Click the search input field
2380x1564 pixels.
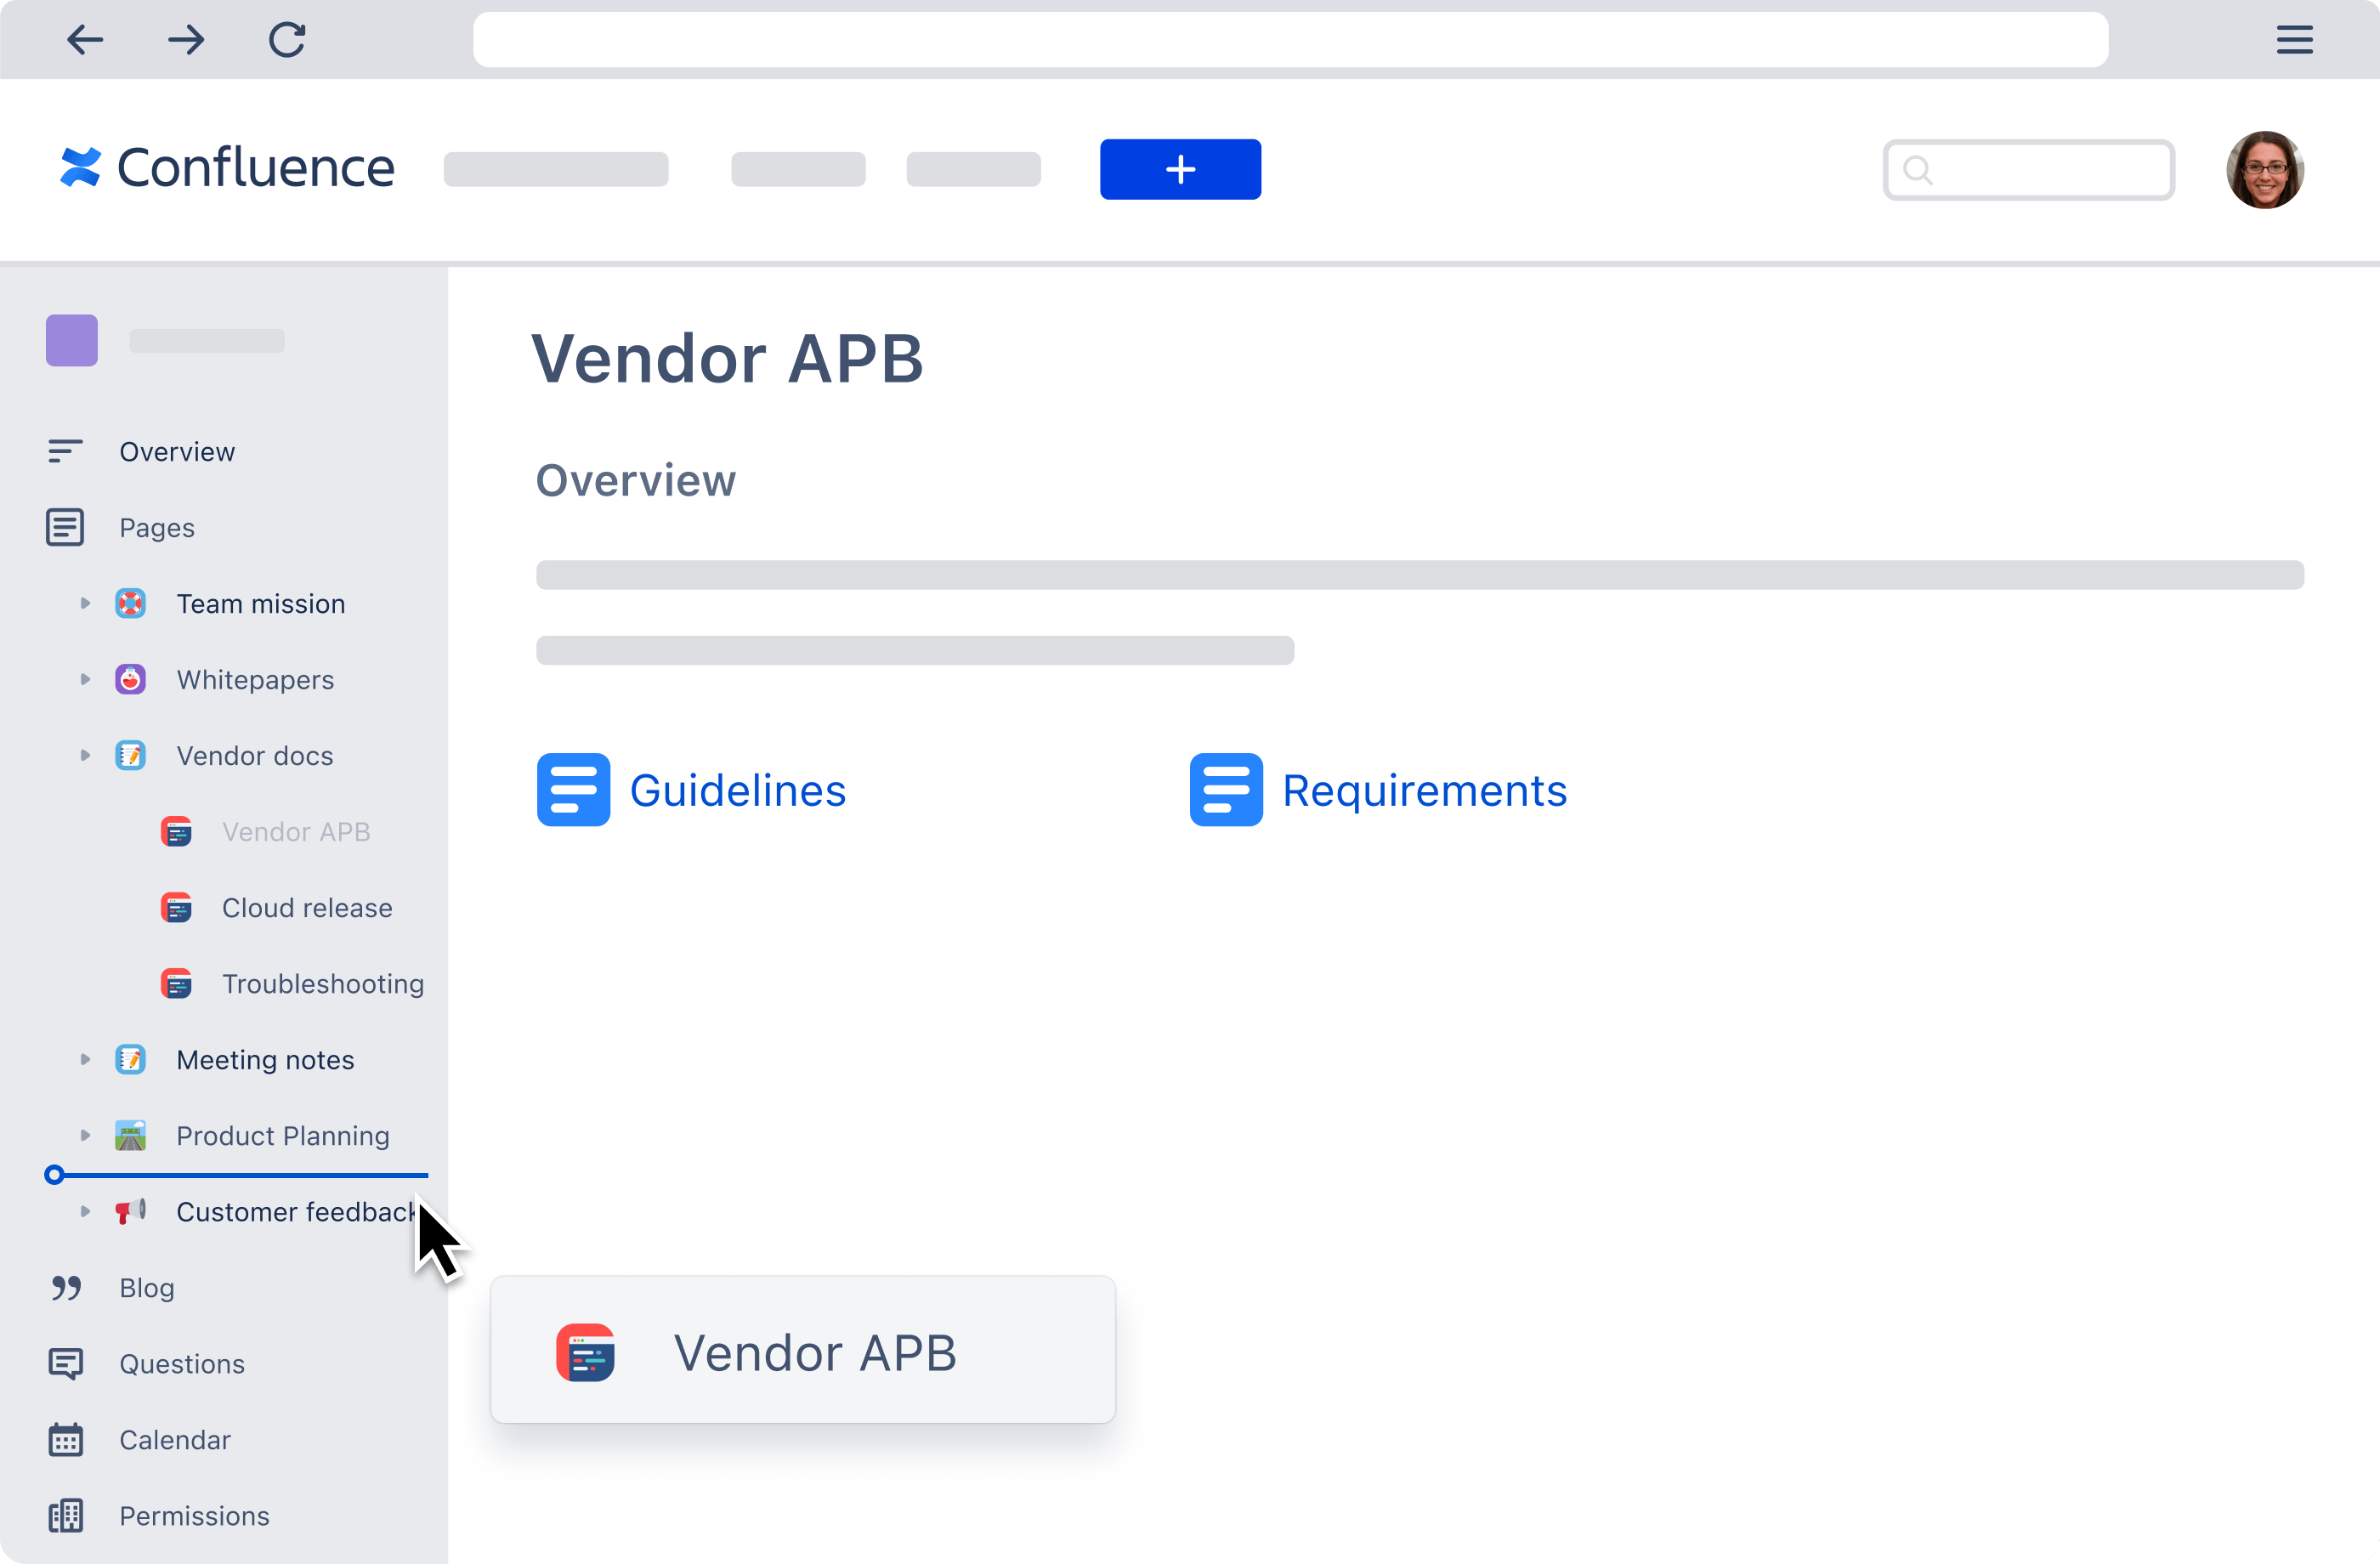pos(2027,167)
